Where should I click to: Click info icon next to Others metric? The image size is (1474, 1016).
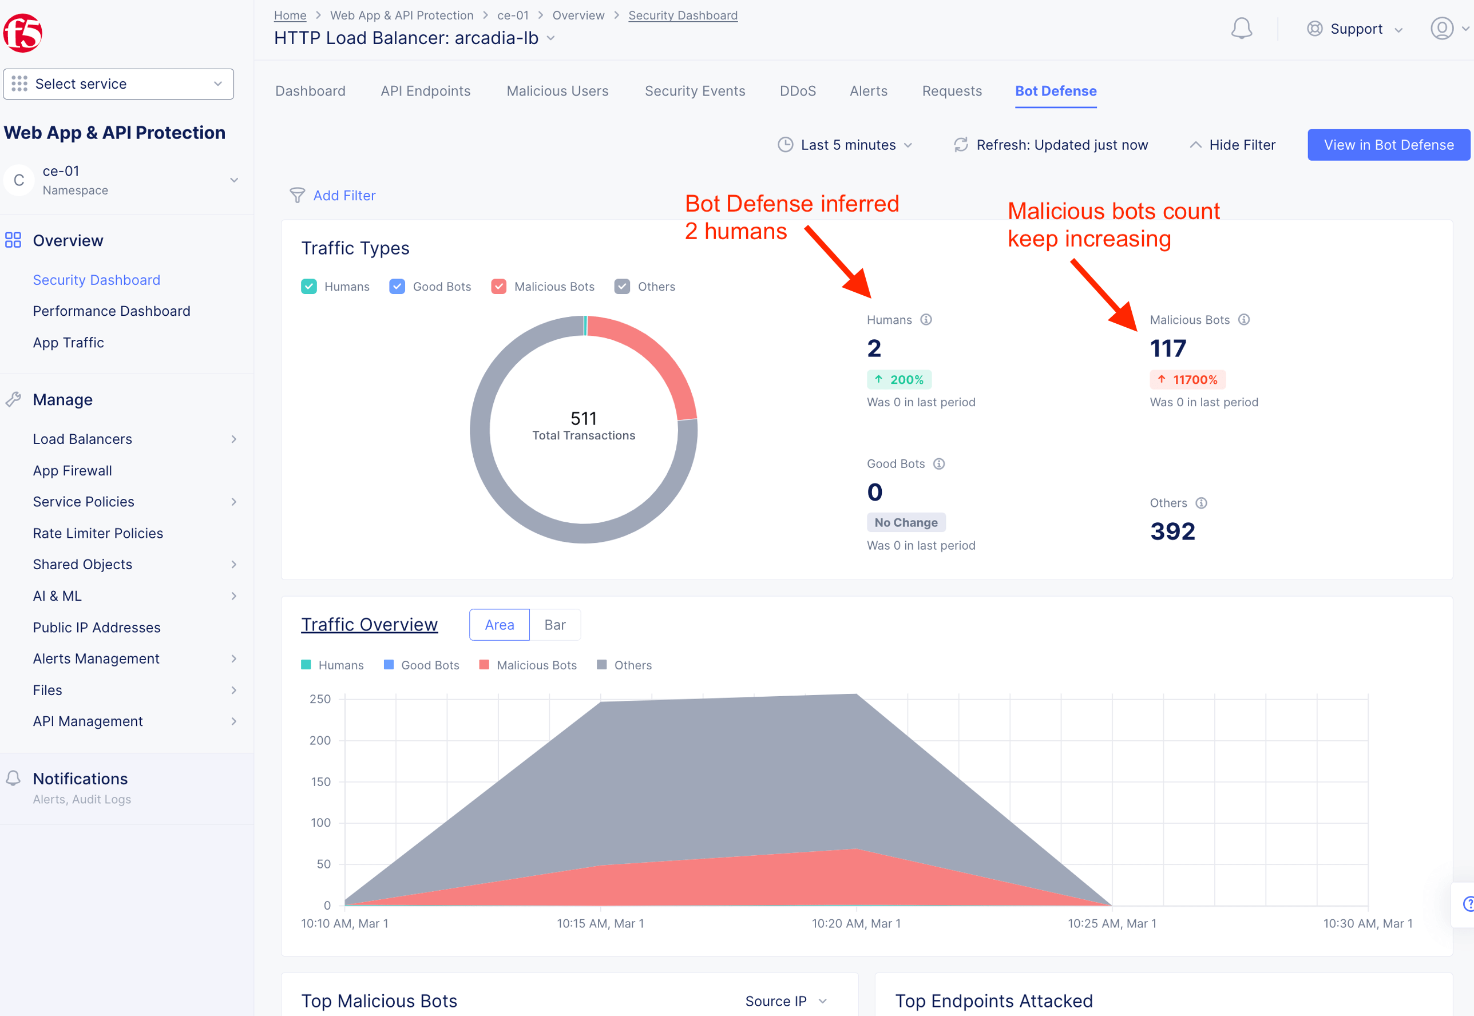1201,503
